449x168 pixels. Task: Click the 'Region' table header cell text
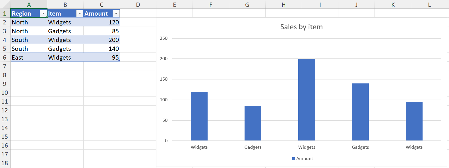coord(21,14)
